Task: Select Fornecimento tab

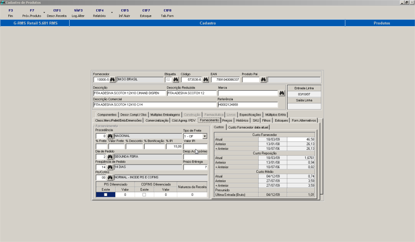Action: [209, 120]
